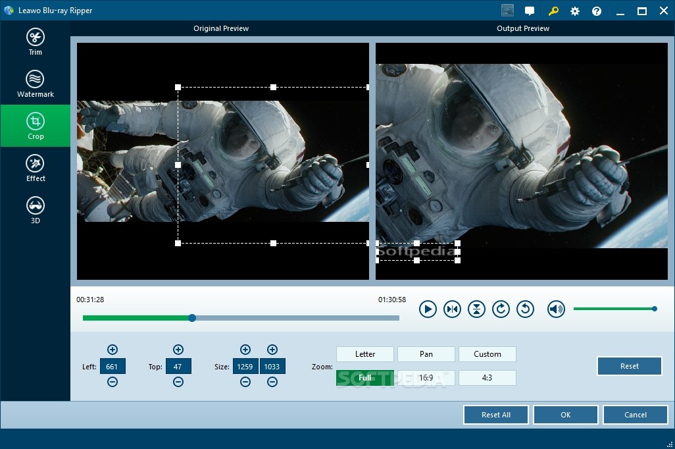The width and height of the screenshot is (675, 449).
Task: Click the Left field showing 661
Action: pyautogui.click(x=113, y=366)
